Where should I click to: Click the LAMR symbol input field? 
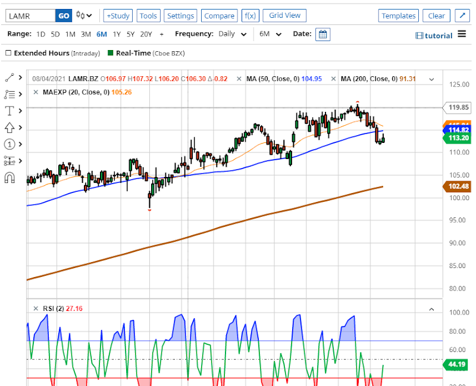click(x=29, y=16)
